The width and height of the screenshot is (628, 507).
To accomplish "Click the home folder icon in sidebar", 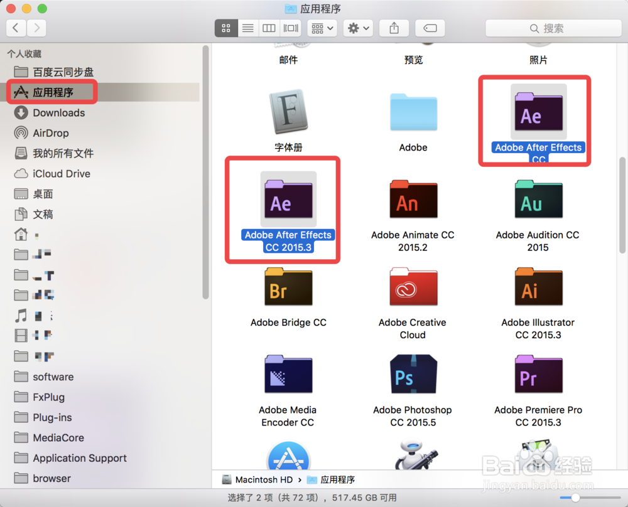I will (21, 234).
